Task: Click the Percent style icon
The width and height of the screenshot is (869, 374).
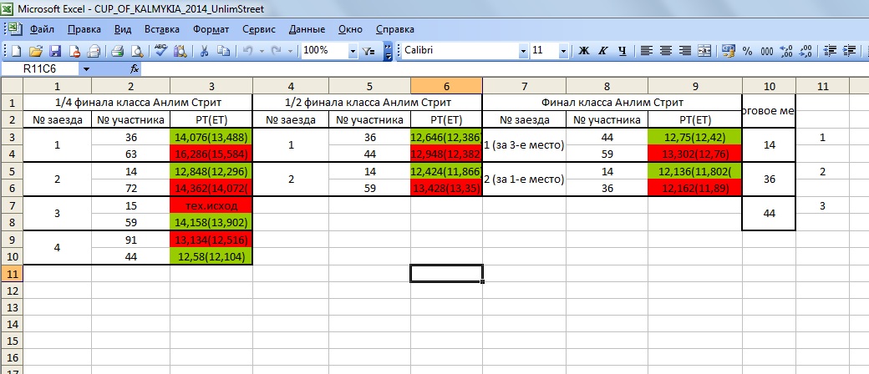Action: pos(747,51)
